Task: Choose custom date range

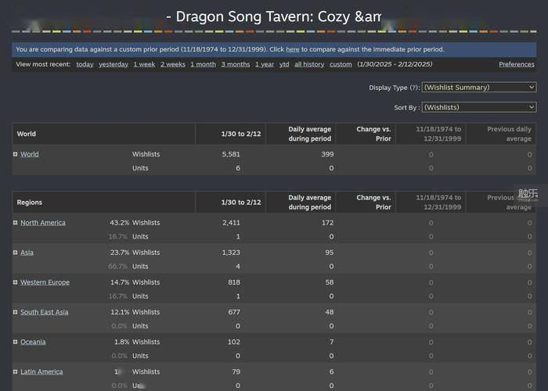Action: coord(341,64)
